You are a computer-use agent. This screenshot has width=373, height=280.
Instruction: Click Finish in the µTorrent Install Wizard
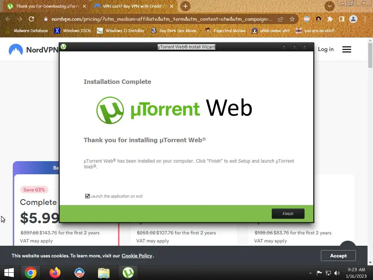(288, 214)
